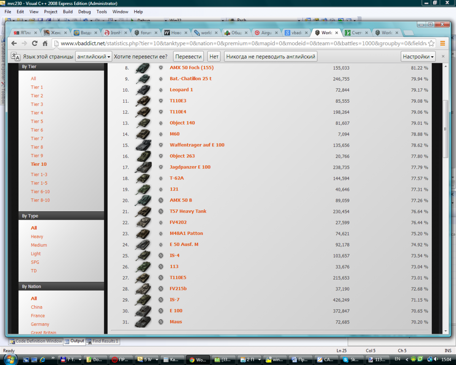The width and height of the screenshot is (456, 365).
Task: Click class icon beside T110E4
Action: (x=161, y=112)
